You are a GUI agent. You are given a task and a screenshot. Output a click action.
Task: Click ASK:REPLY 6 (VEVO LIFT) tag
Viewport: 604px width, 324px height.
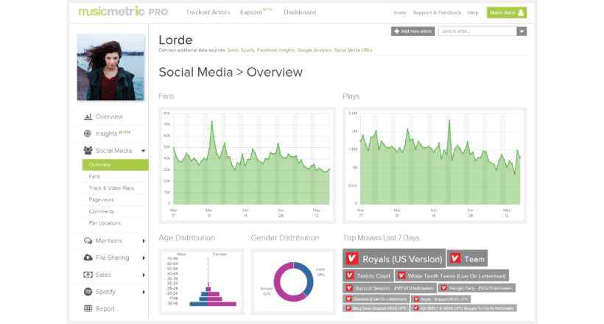click(463, 309)
